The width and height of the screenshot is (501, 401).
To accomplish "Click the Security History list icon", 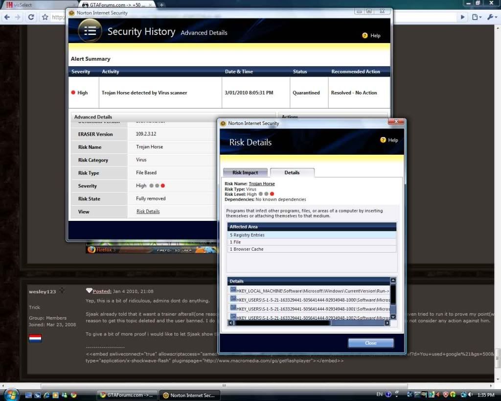I will tap(90, 31).
